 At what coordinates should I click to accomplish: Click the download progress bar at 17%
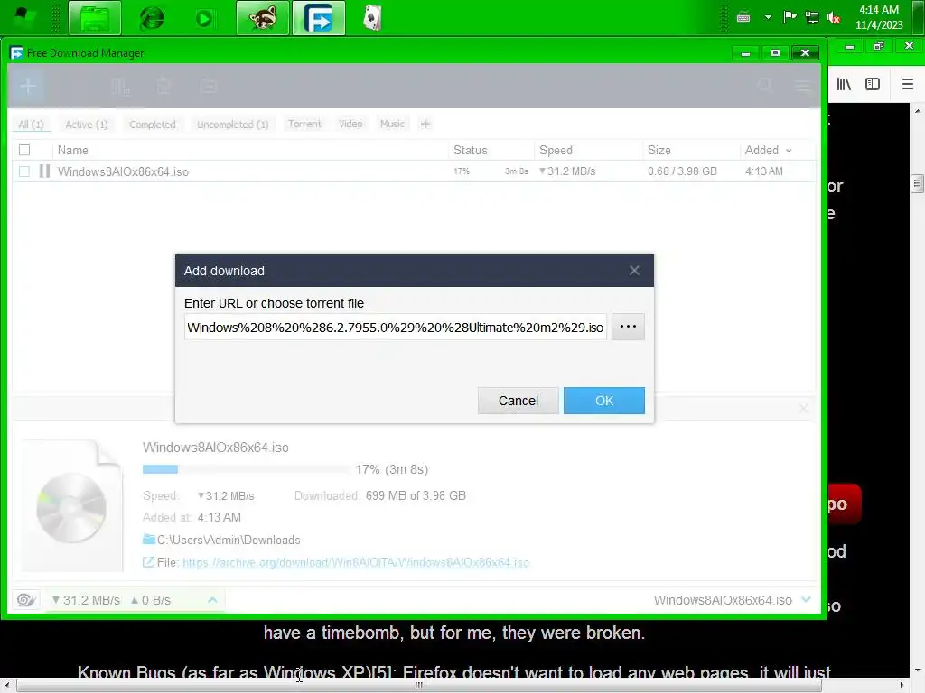point(247,469)
